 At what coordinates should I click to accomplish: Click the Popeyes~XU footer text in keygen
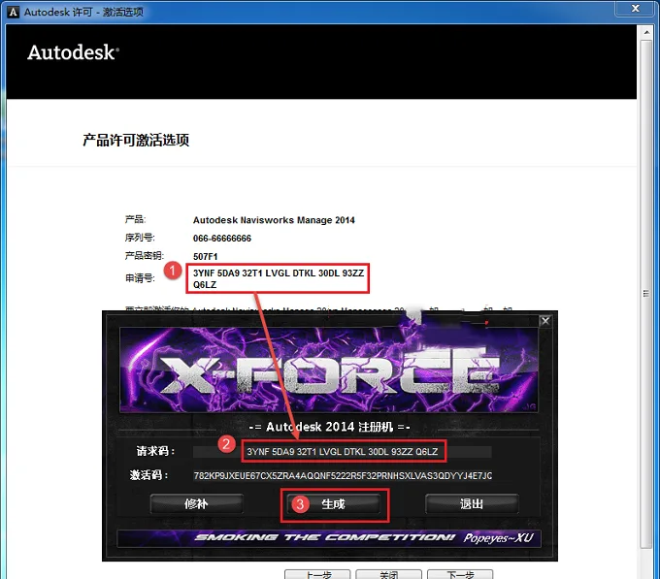(x=498, y=538)
